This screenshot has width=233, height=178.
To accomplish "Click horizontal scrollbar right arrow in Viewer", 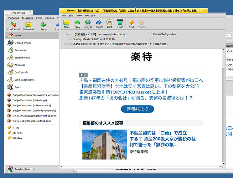I will 221,166.
